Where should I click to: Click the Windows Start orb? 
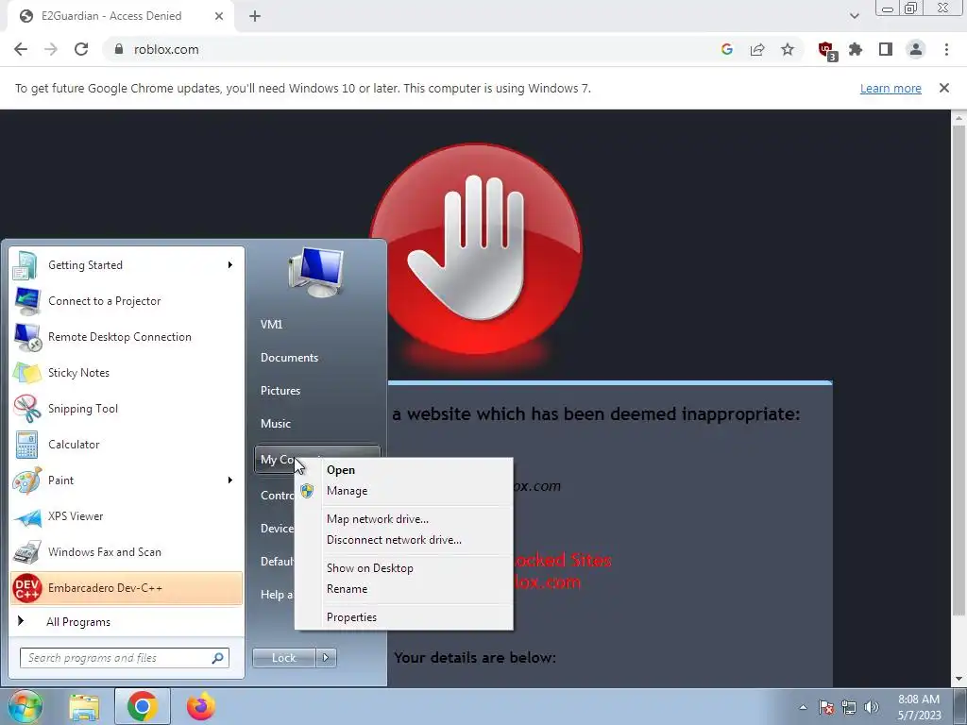25,706
